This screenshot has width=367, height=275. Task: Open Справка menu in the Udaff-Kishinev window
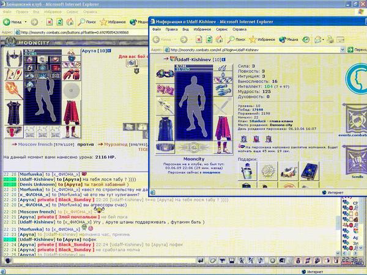click(239, 29)
